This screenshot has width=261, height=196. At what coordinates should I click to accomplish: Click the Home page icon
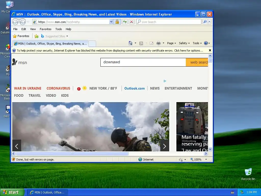click(x=130, y=43)
